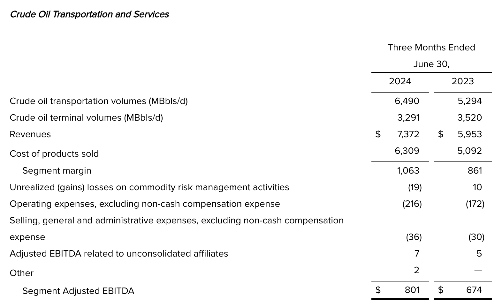Click the 6,490 transportation volume value

tap(407, 101)
